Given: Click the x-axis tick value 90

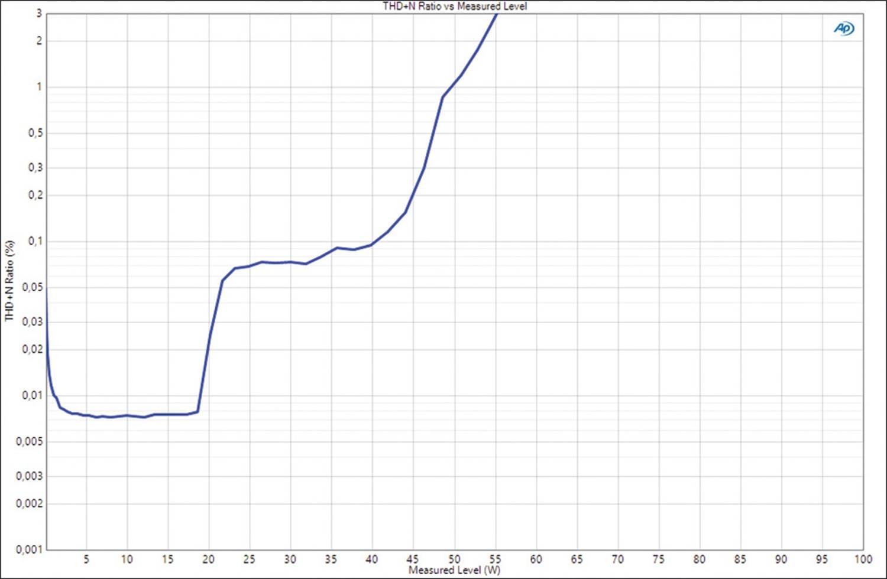Looking at the screenshot, I should pyautogui.click(x=781, y=559).
